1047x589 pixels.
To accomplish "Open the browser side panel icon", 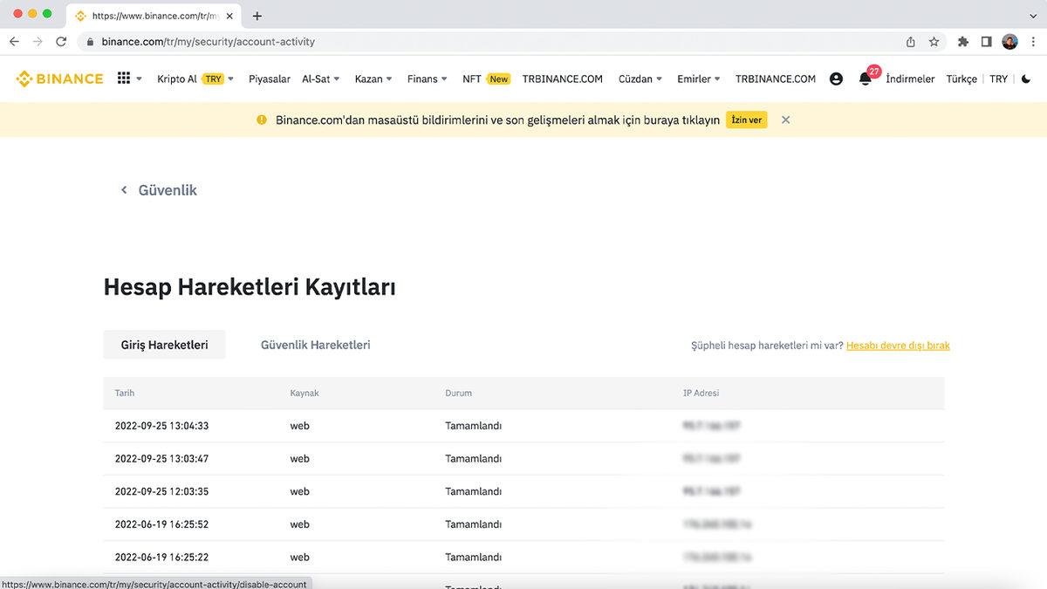I will 987,41.
